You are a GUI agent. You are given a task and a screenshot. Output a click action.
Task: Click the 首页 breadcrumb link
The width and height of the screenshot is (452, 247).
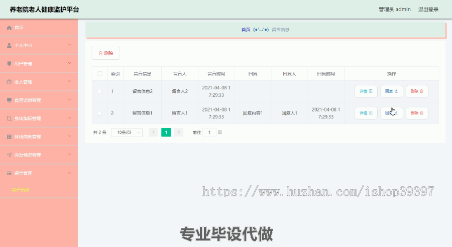[246, 30]
